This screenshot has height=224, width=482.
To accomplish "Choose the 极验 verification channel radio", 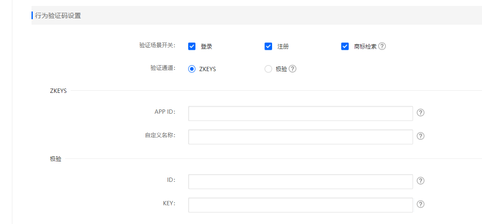I will 268,69.
